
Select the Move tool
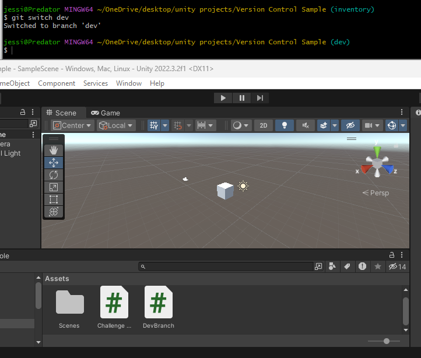pos(54,163)
